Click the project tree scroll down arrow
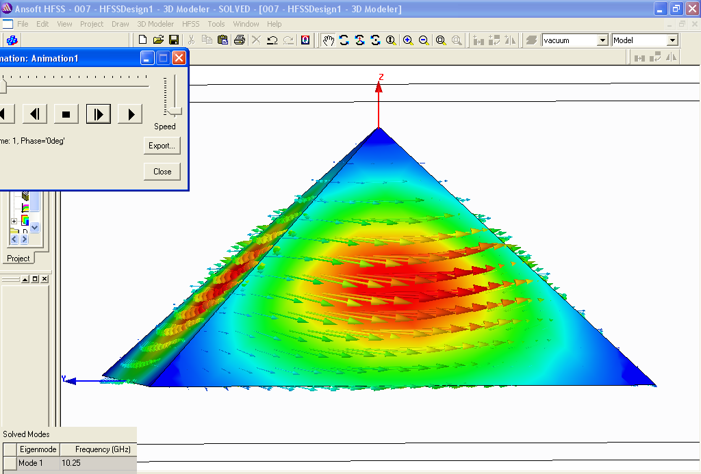Image resolution: width=701 pixels, height=474 pixels. [34, 227]
